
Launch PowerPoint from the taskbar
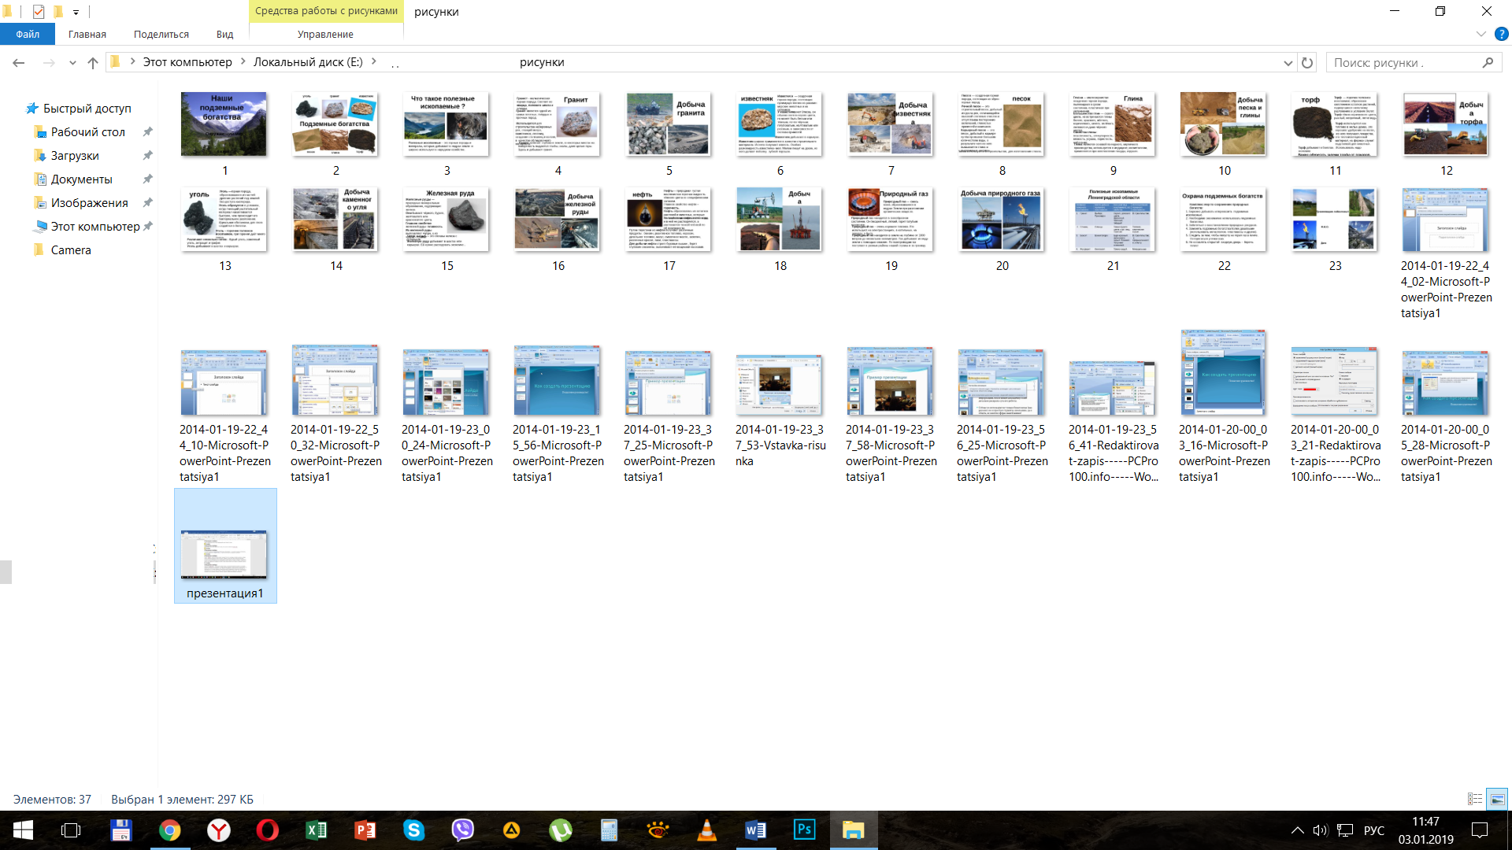point(365,830)
